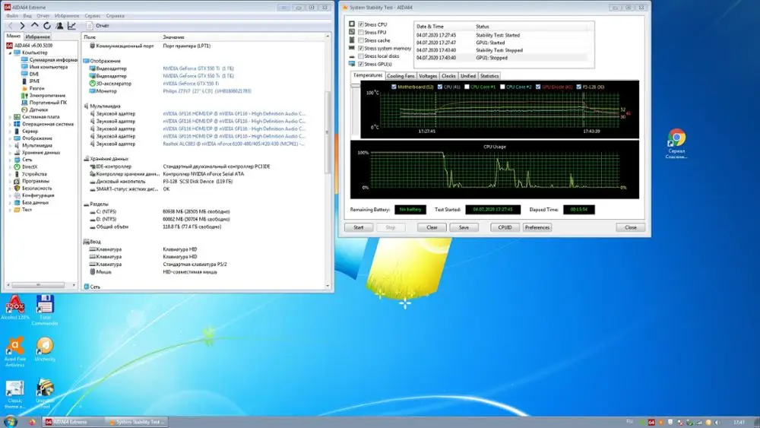Viewport: 760px width, 428px height.
Task: Click the База данных icon
Action: pyautogui.click(x=17, y=203)
